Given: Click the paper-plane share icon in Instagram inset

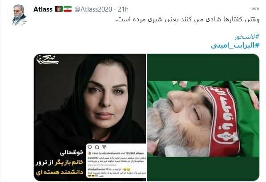Looking at the screenshot, I should click(104, 147).
